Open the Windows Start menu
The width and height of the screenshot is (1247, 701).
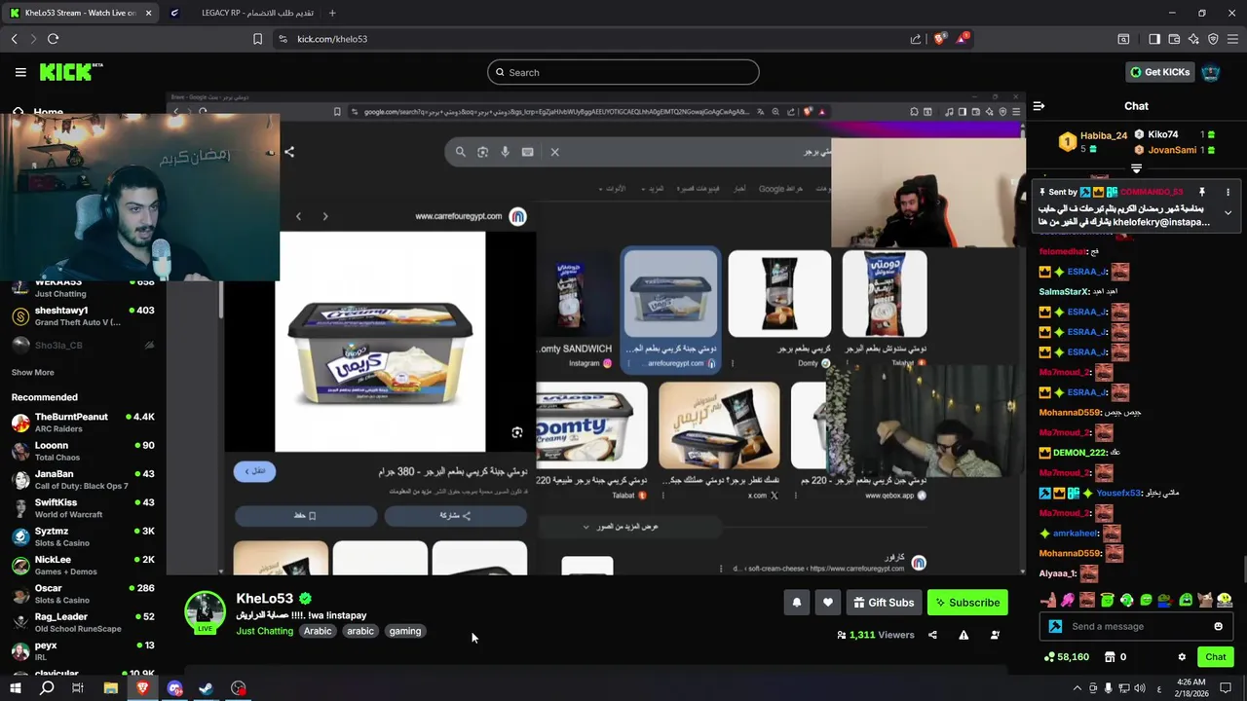(x=16, y=688)
